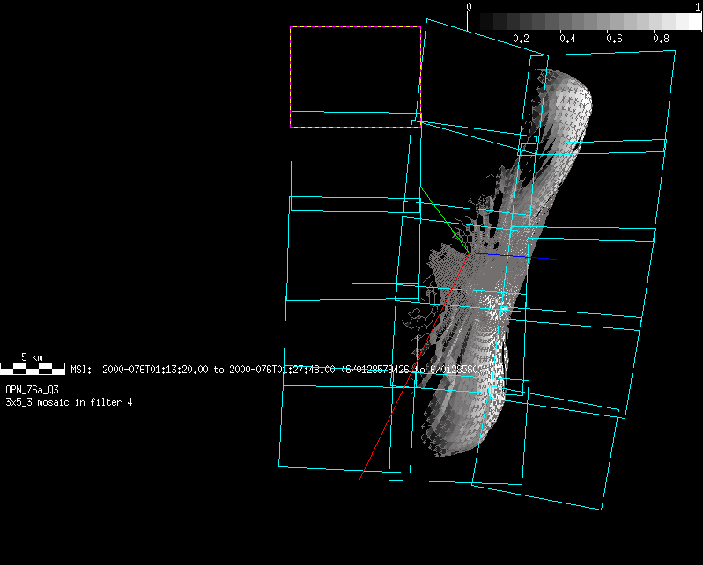
Task: Click the 0.8 tick label on color bar
Action: (x=661, y=40)
